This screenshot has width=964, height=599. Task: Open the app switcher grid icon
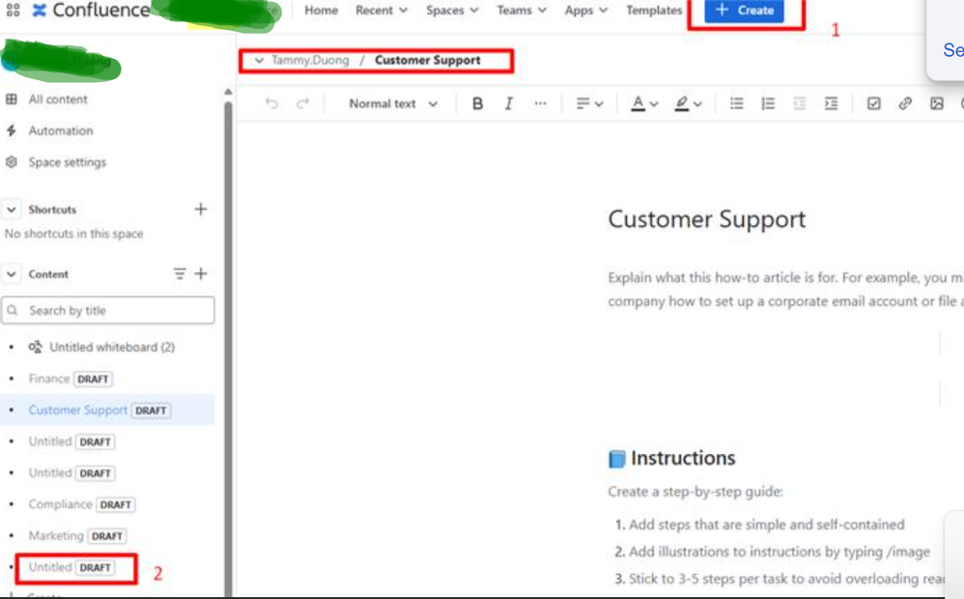tap(13, 10)
